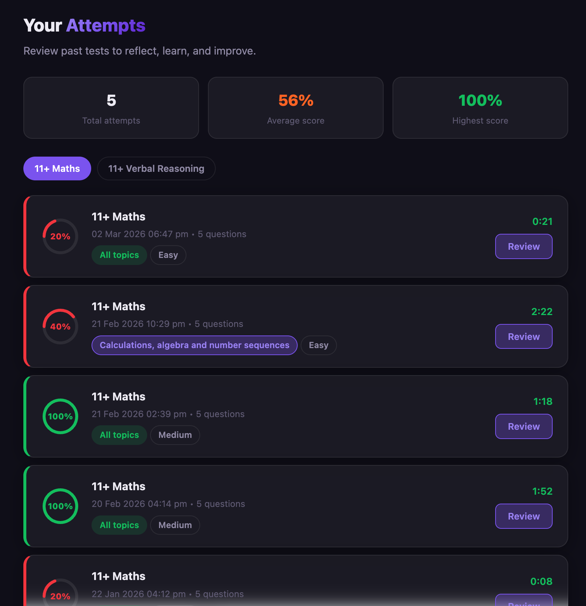Switch to 11+ Verbal Reasoning tab
Viewport: 586px width, 606px height.
156,168
